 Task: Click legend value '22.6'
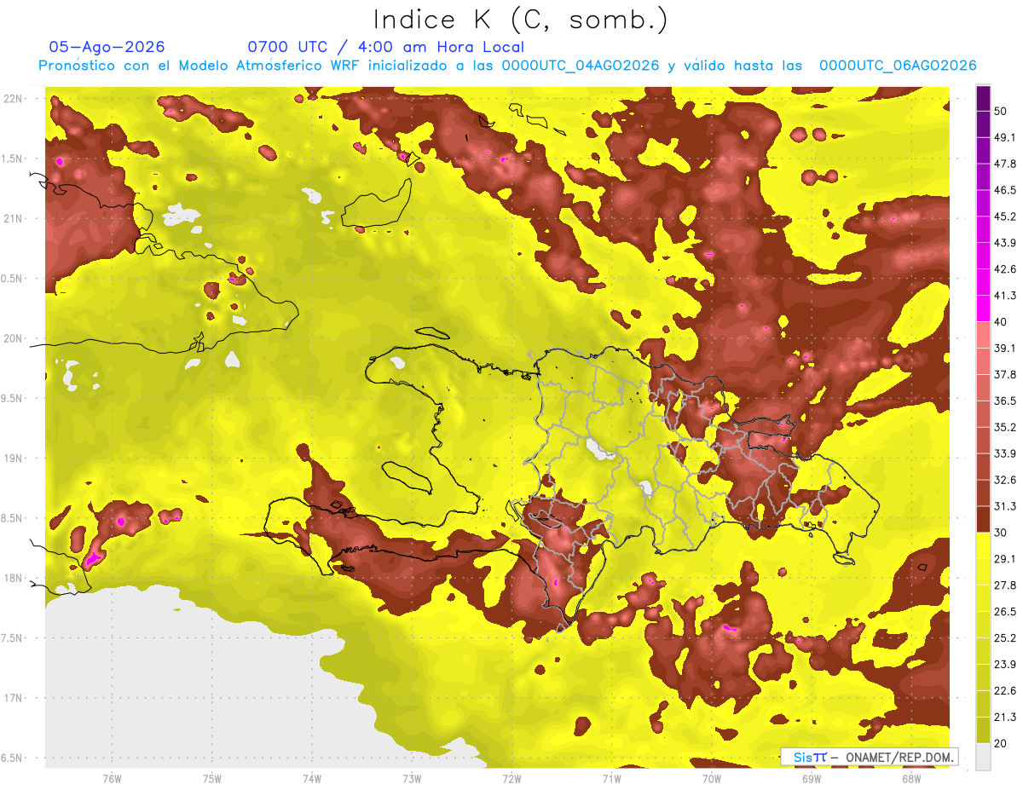tap(1004, 690)
